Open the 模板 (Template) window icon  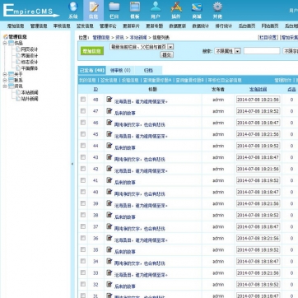point(135,7)
